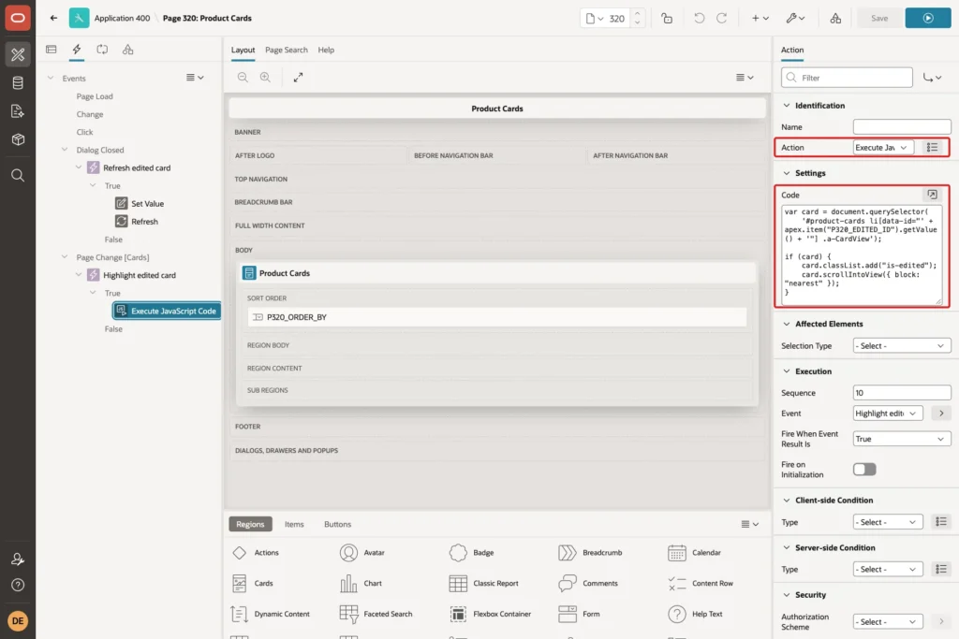Image resolution: width=959 pixels, height=639 pixels.
Task: Open the Page Search tab
Action: [287, 51]
